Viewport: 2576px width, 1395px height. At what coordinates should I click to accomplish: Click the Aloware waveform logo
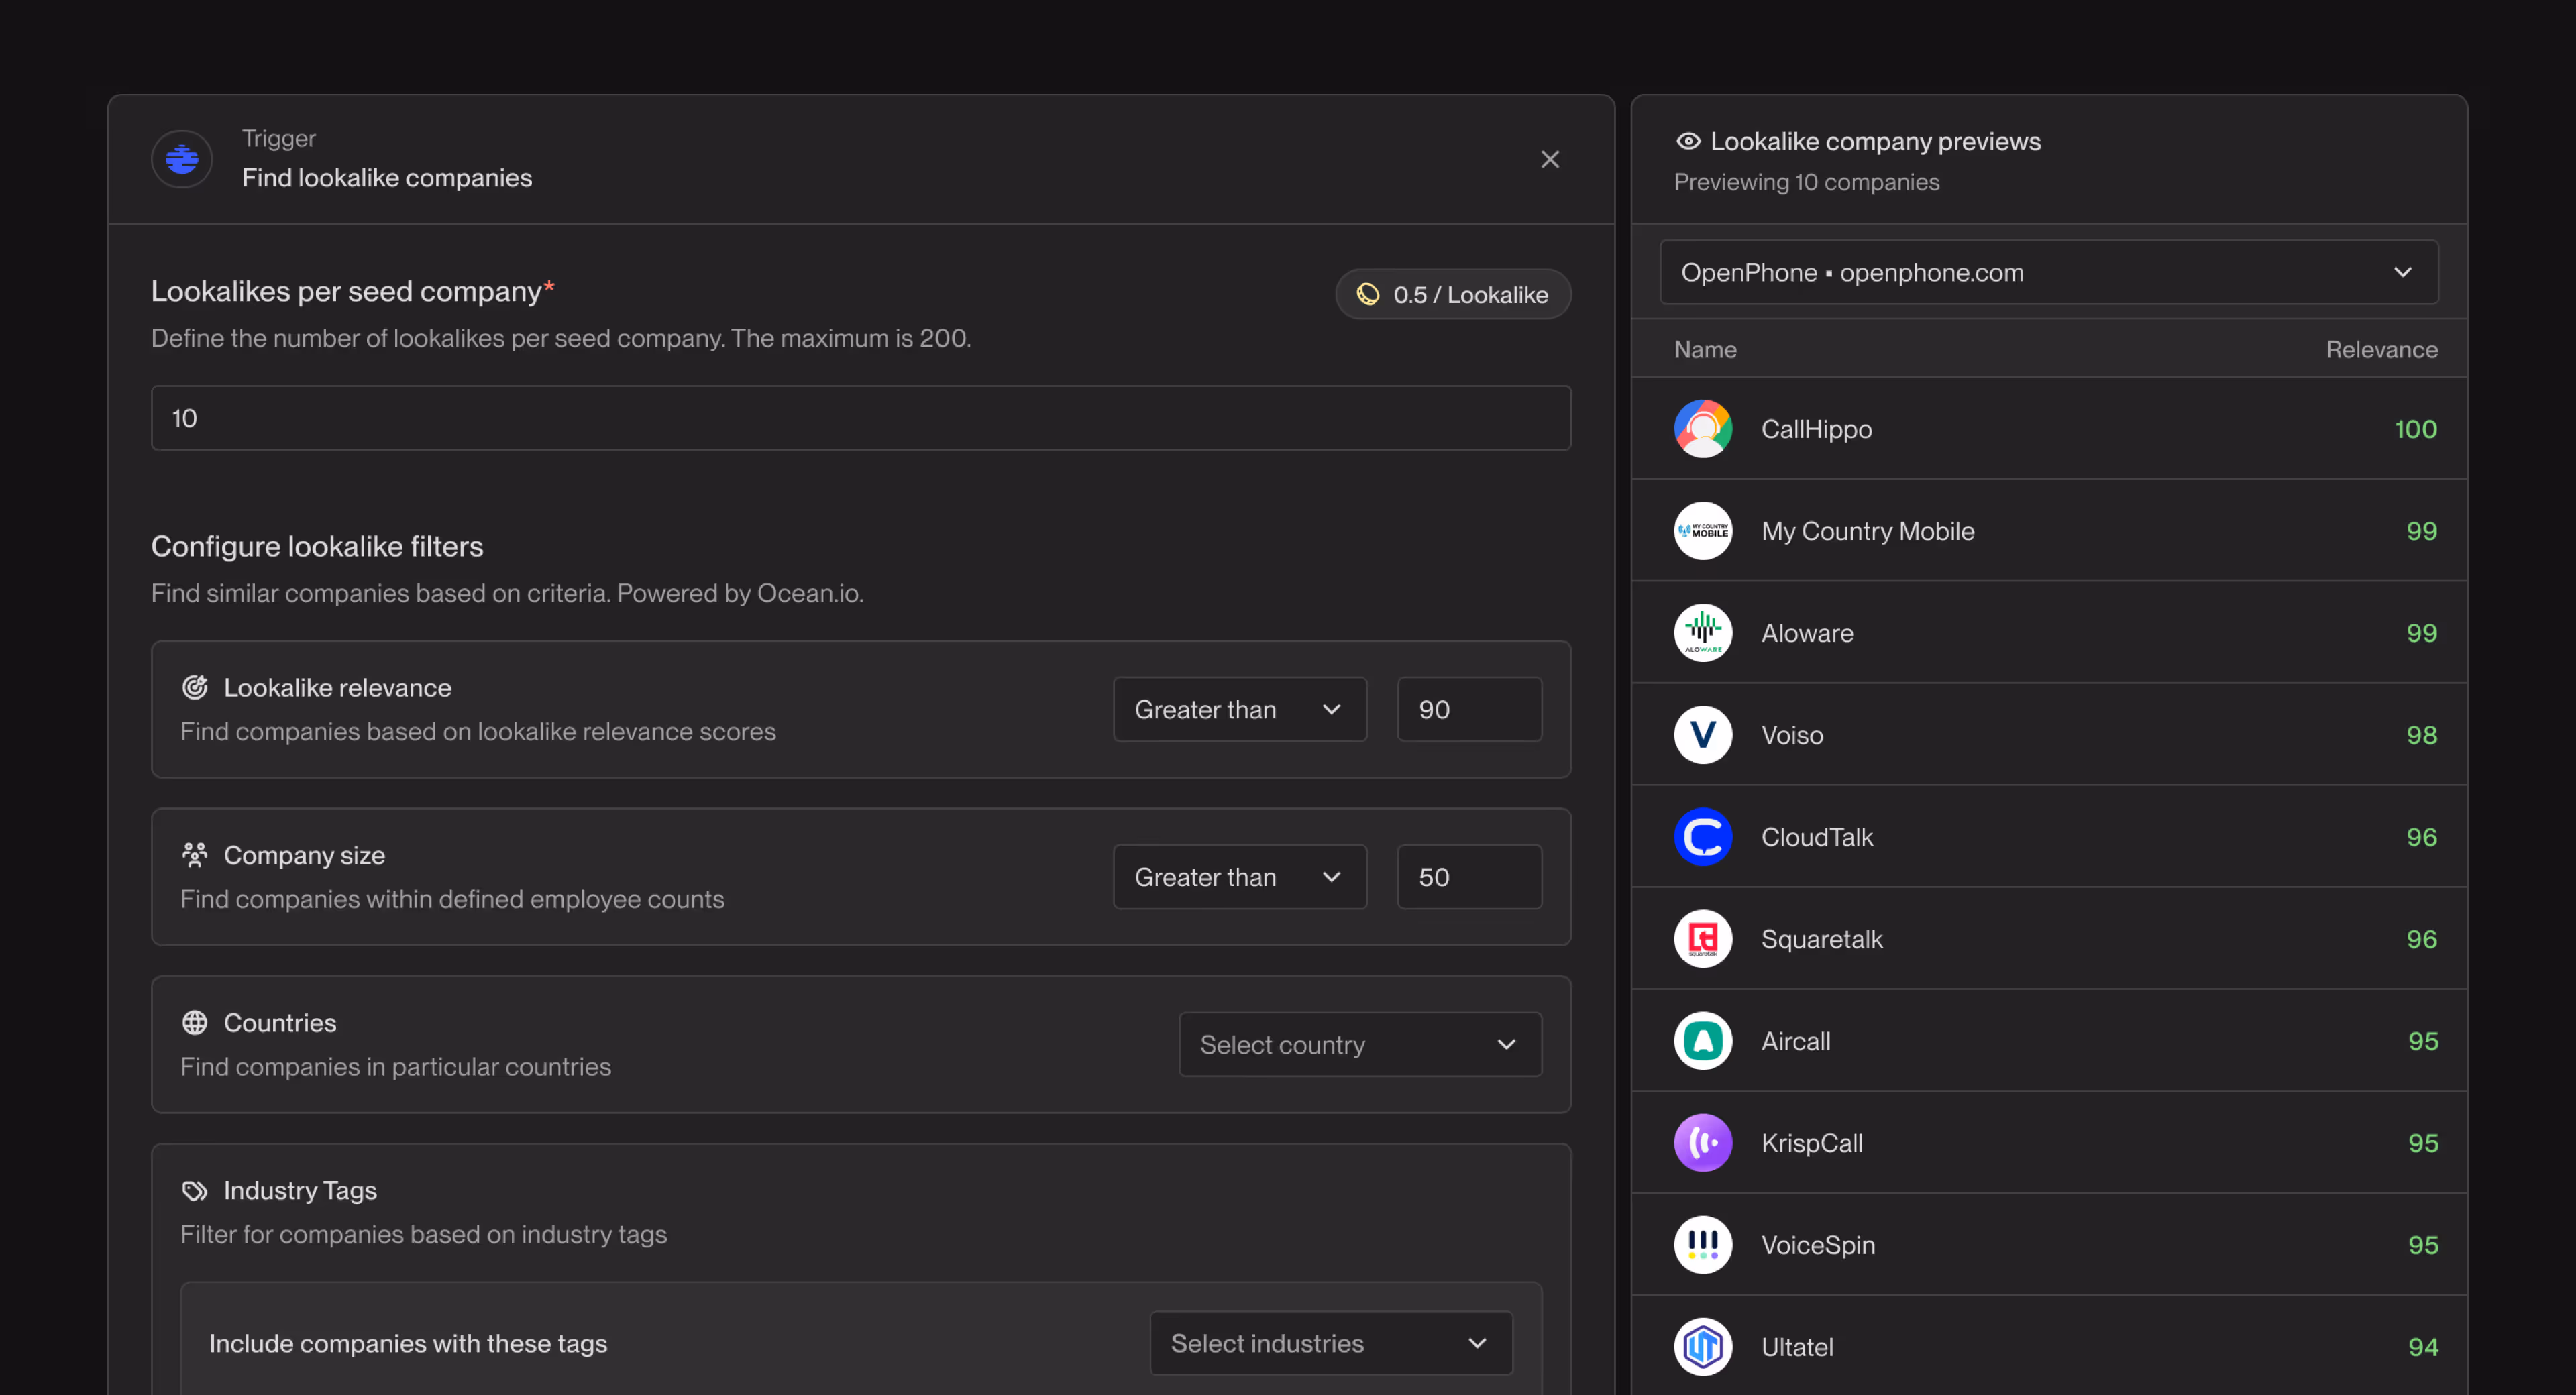tap(1702, 633)
